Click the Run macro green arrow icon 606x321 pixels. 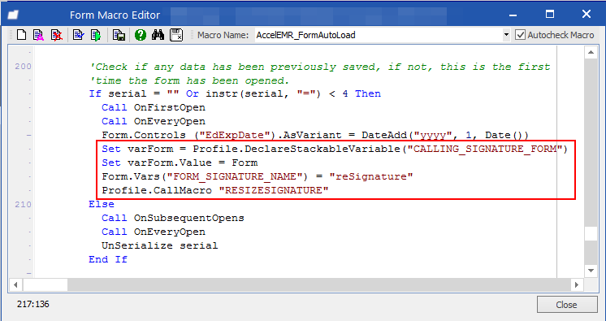96,35
